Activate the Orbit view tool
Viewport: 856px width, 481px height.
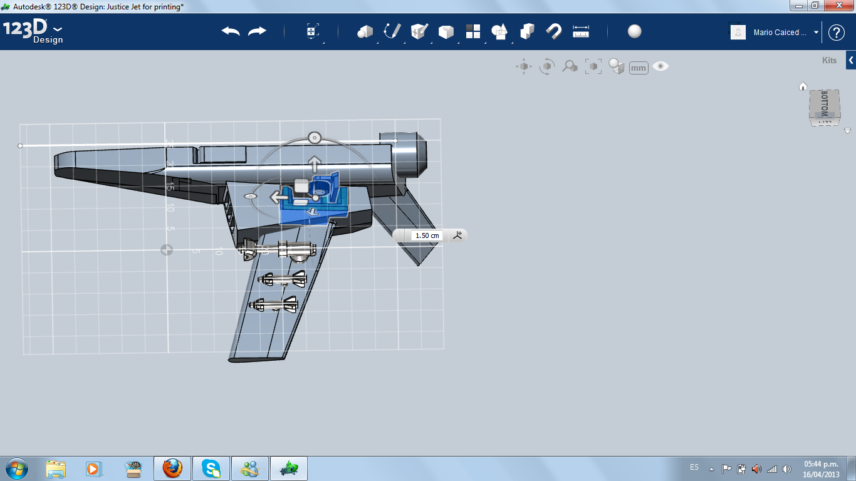pyautogui.click(x=547, y=66)
